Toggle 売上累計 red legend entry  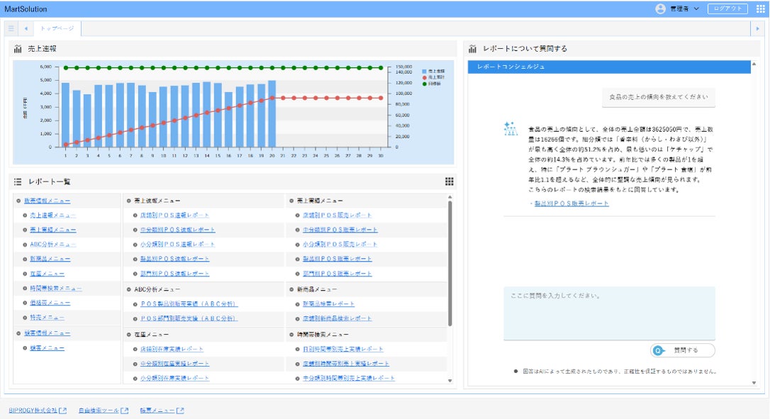[433, 77]
